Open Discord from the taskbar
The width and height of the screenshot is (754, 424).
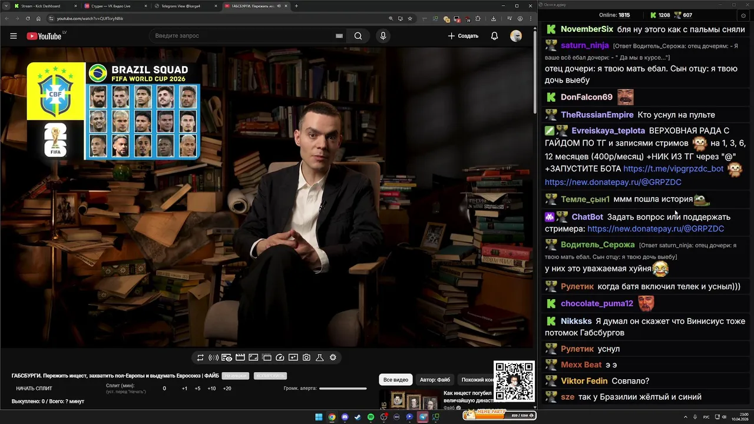345,417
